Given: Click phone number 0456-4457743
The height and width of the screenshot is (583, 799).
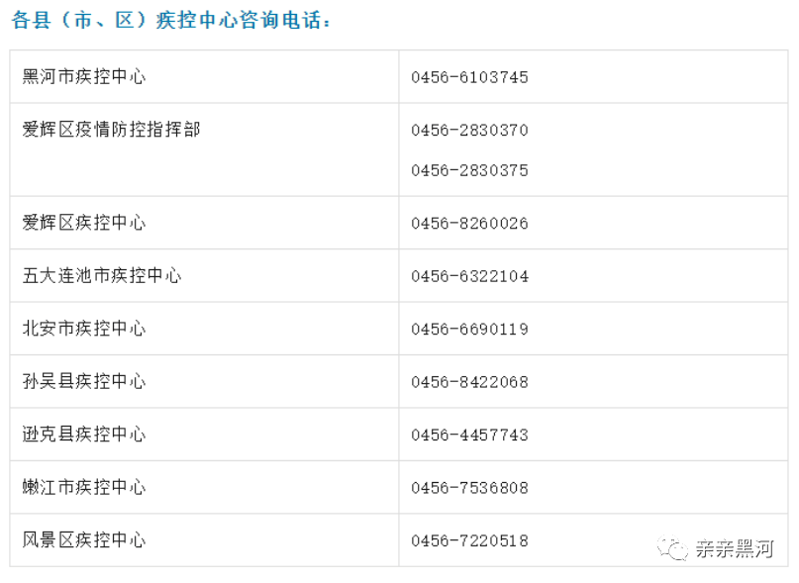Looking at the screenshot, I should point(469,436).
